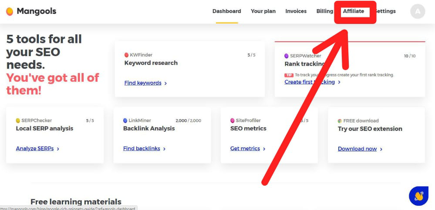Click the purple SERPWatcher icon
The height and width of the screenshot is (210, 435).
[x=287, y=56]
